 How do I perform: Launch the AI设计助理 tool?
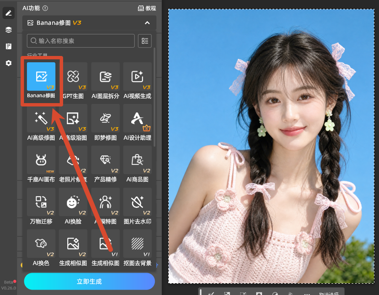(137, 118)
